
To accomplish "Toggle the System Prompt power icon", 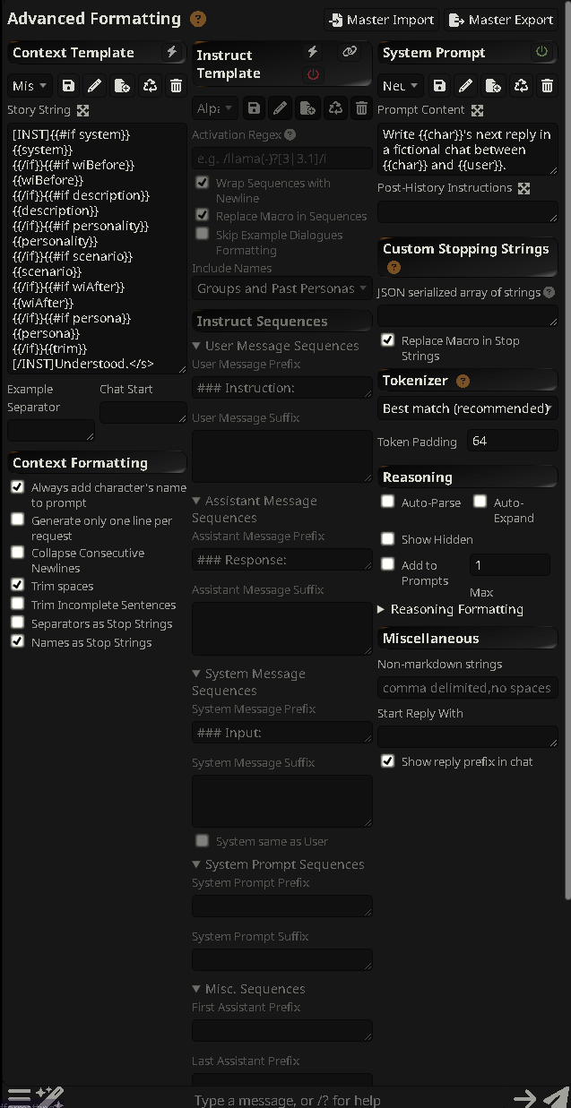I will click(x=541, y=52).
